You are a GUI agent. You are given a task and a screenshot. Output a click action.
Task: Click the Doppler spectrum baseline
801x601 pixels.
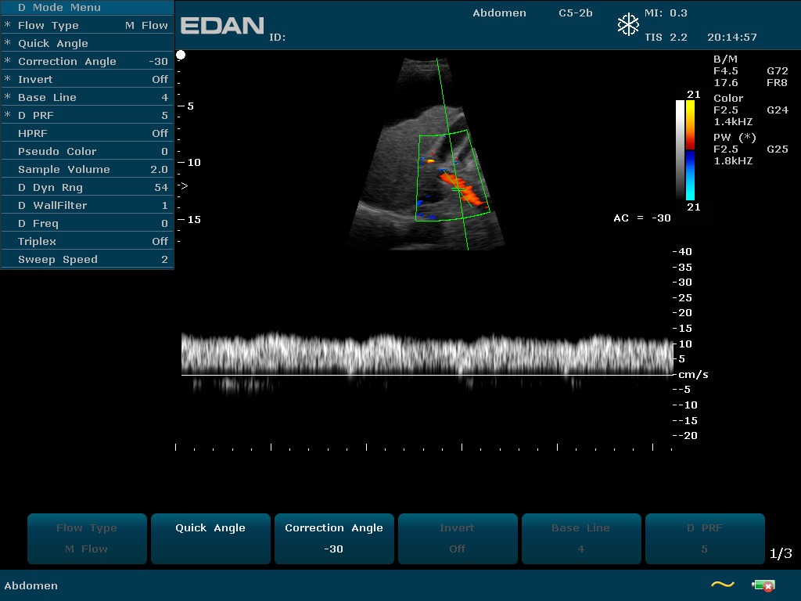click(x=426, y=375)
